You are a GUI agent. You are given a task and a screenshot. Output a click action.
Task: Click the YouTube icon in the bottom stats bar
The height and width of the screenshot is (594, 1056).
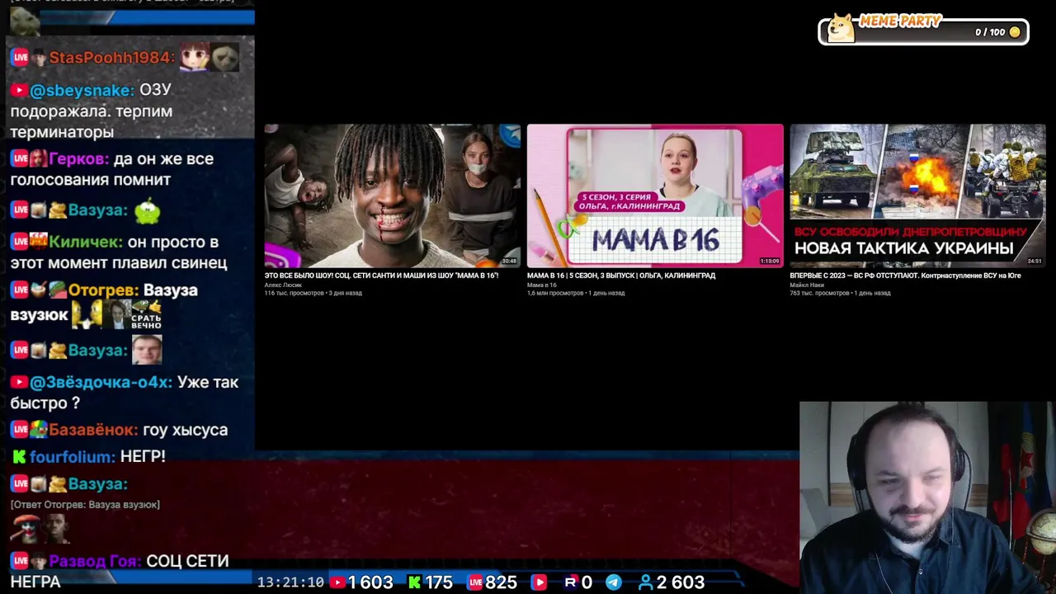tap(337, 582)
